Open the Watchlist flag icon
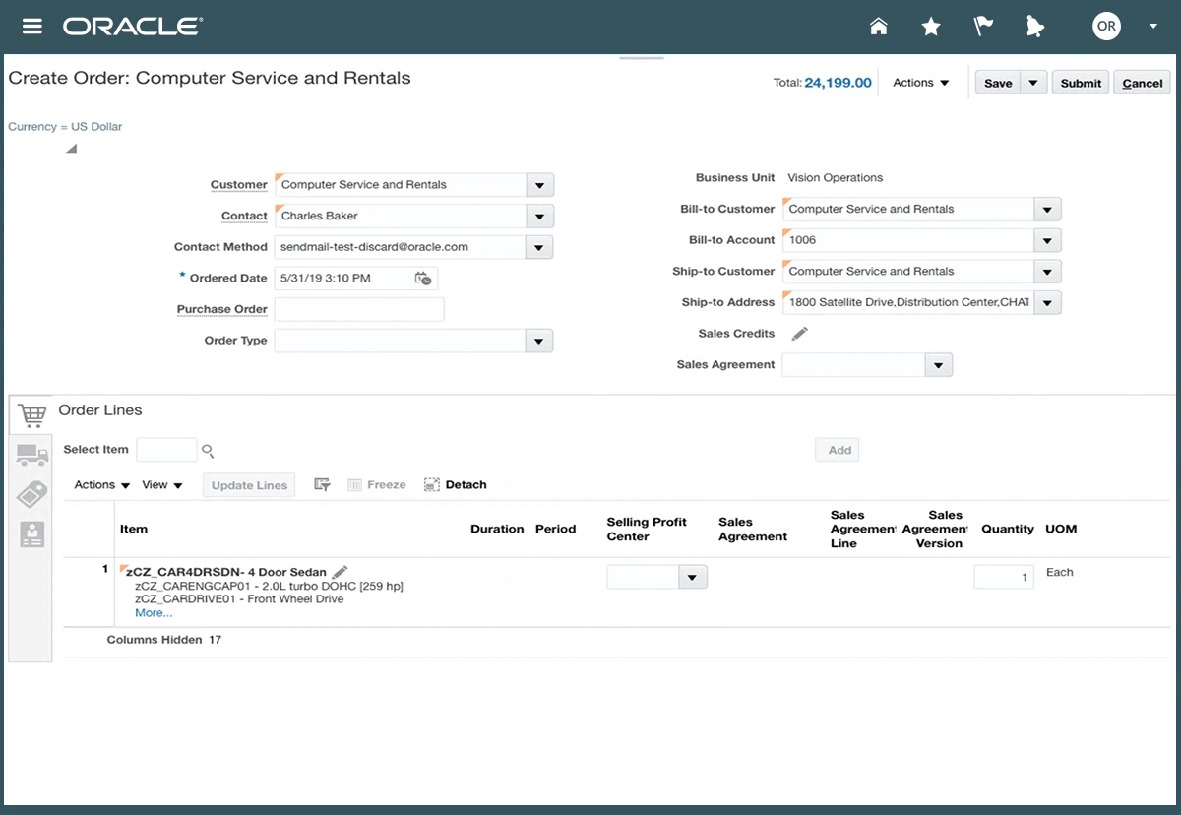Image resolution: width=1181 pixels, height=815 pixels. [x=983, y=27]
